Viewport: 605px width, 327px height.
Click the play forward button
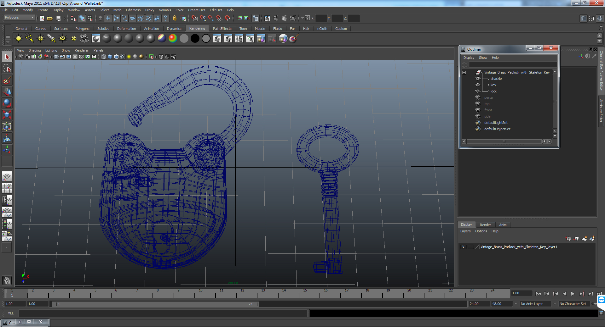[573, 294]
